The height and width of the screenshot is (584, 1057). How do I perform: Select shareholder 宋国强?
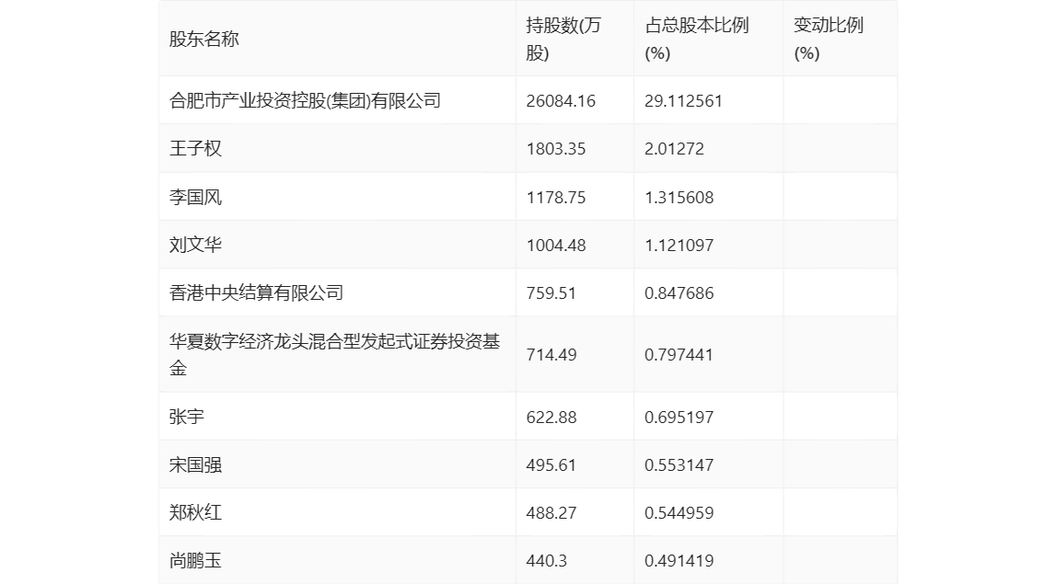[x=195, y=464]
